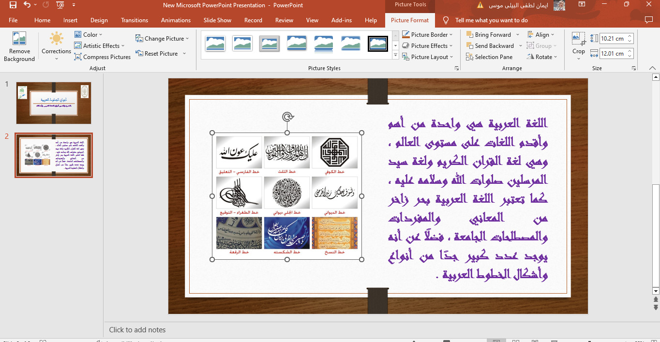Apply the sixth picture style thumbnail
Image resolution: width=660 pixels, height=342 pixels.
[x=350, y=44]
